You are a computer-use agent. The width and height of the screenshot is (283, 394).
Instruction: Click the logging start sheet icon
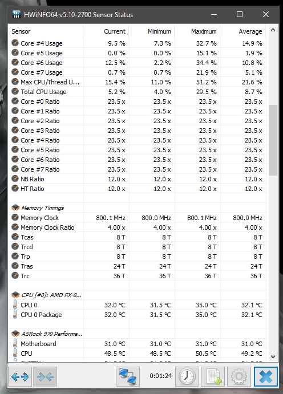(213, 376)
